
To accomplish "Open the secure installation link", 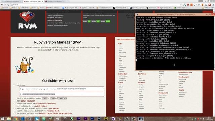I will click(x=28, y=101).
